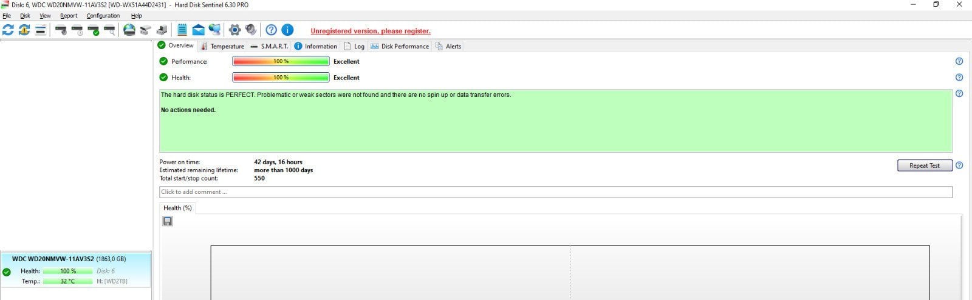This screenshot has width=972, height=300.
Task: Click the blue notepad report icon
Action: [x=182, y=30]
